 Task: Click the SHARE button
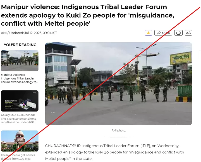163,33
